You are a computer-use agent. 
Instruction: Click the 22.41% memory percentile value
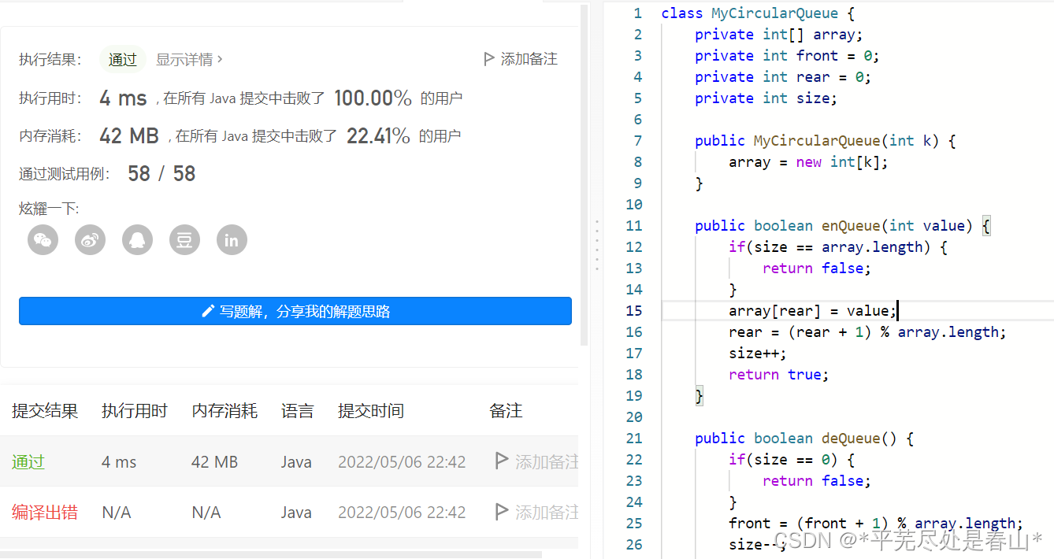pos(378,136)
